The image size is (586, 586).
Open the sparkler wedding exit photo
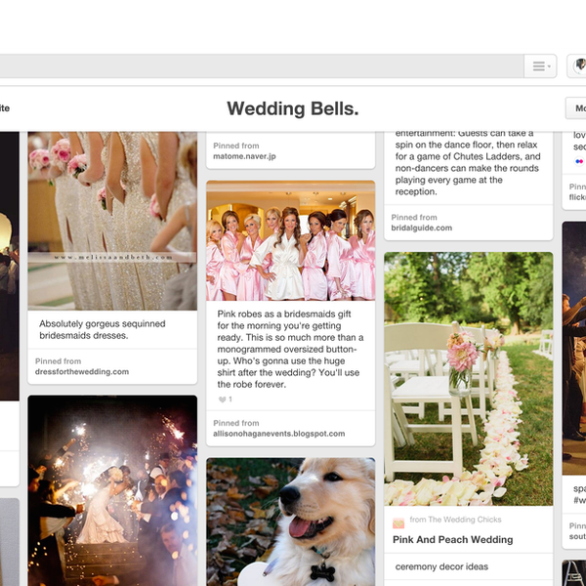pos(112,490)
